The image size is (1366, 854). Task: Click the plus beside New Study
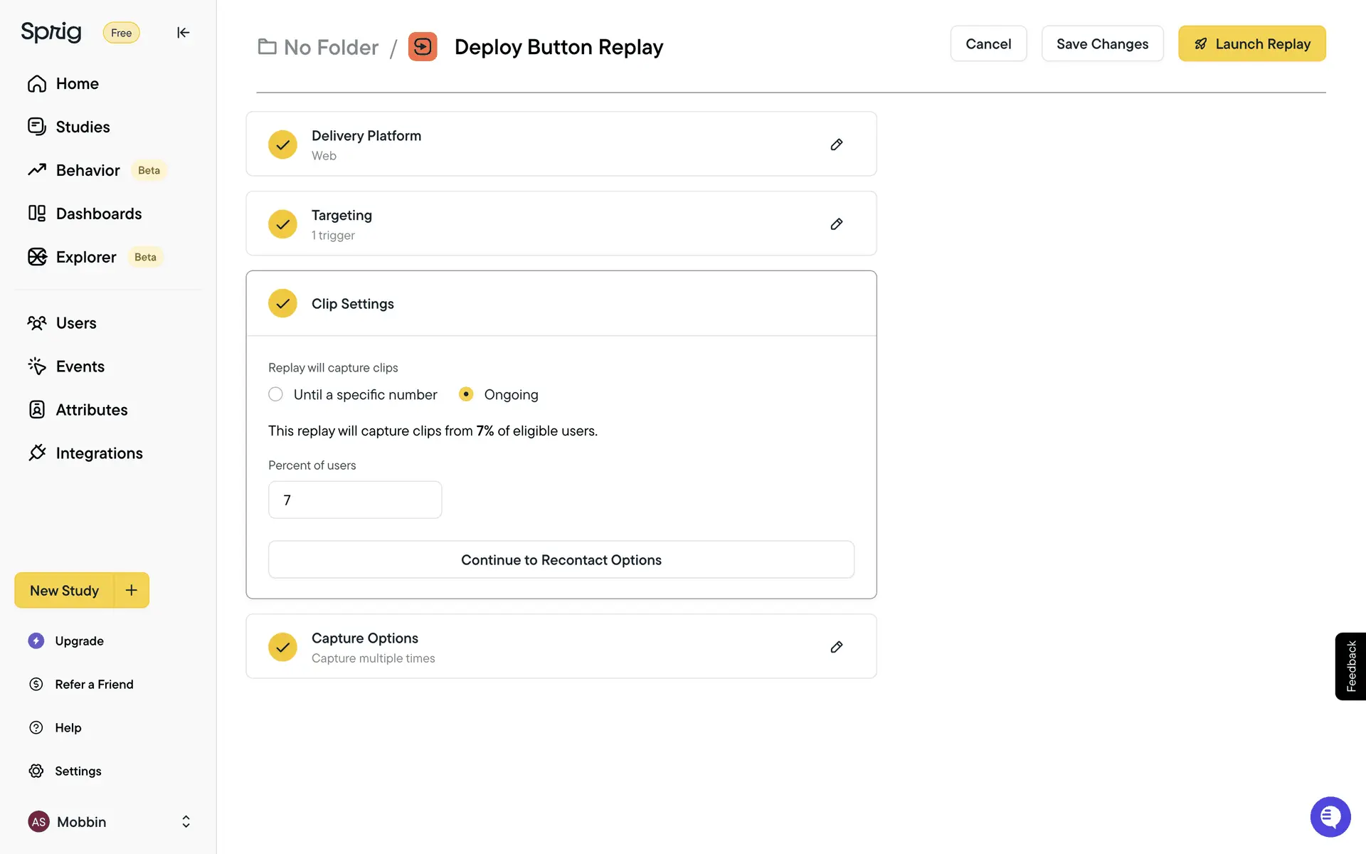tap(132, 590)
